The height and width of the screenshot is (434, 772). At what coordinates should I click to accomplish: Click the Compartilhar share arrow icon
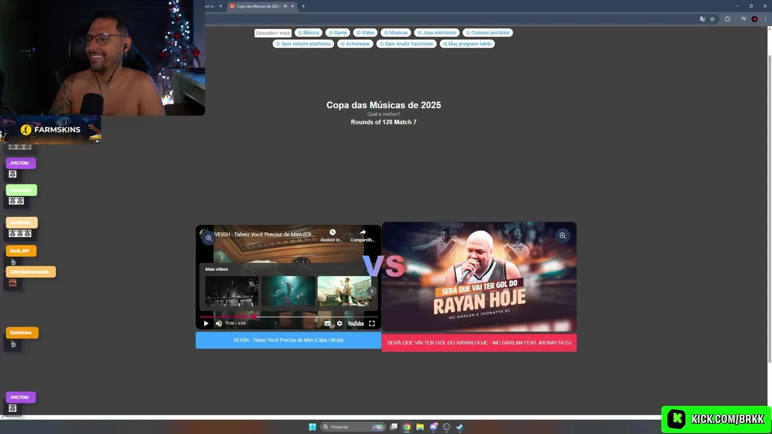[x=362, y=232]
